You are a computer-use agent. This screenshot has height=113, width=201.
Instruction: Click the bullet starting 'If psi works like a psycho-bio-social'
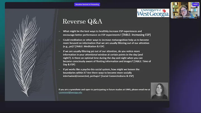[101, 73]
